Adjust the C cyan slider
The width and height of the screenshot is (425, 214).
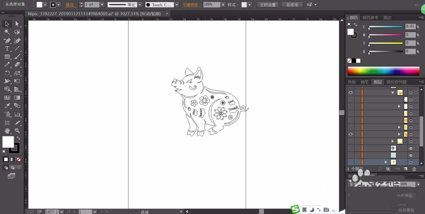(385, 27)
